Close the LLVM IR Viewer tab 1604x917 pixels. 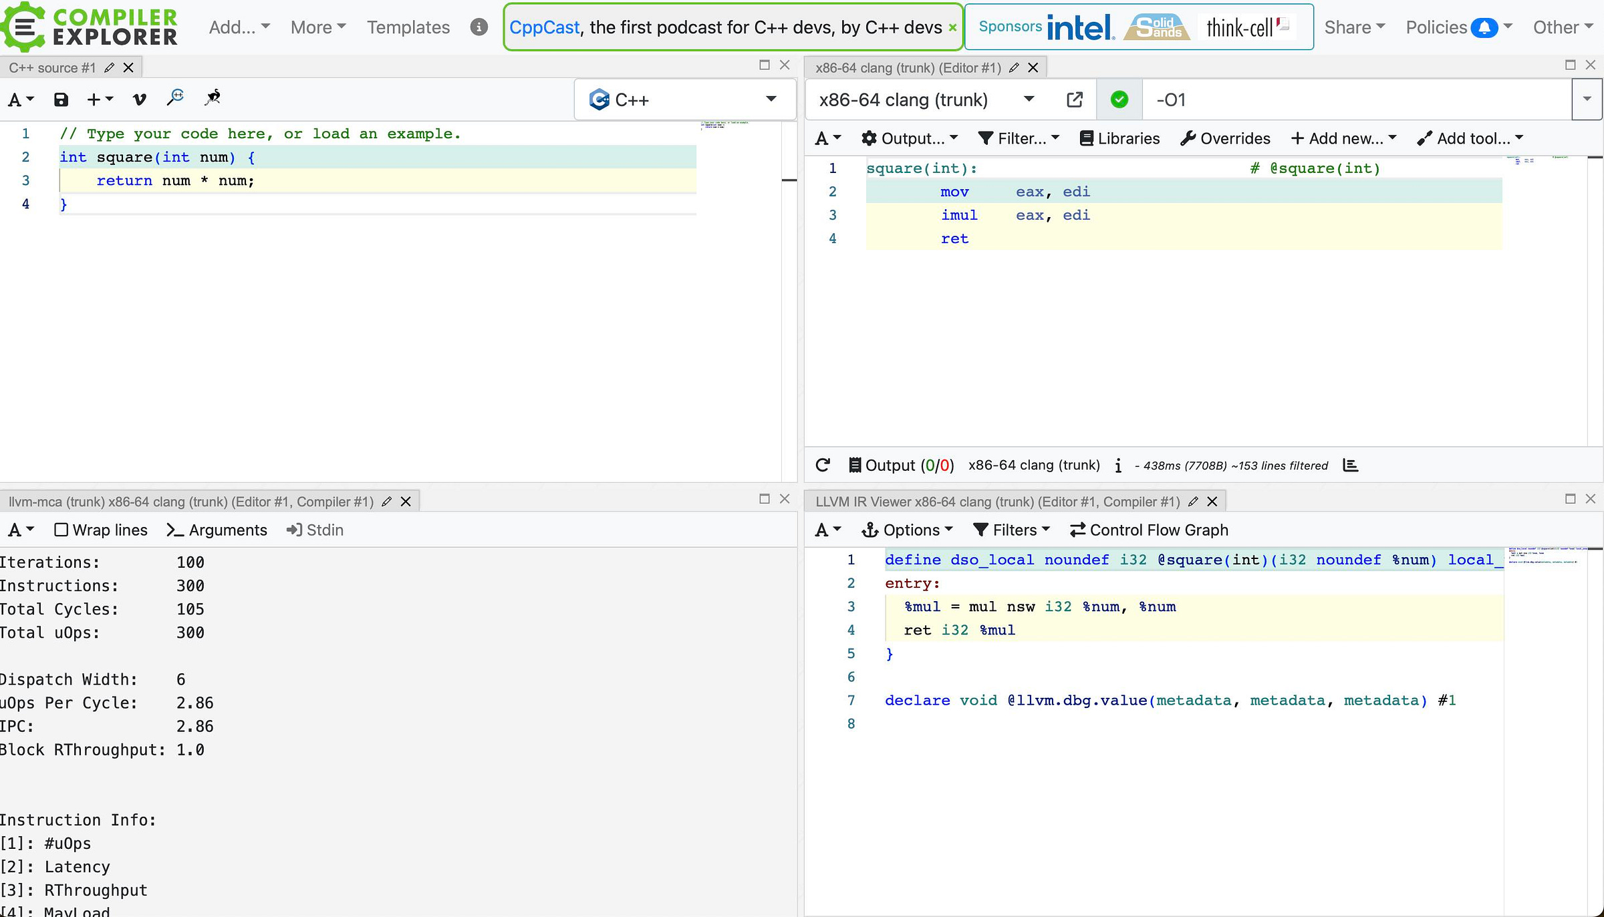pyautogui.click(x=1212, y=502)
